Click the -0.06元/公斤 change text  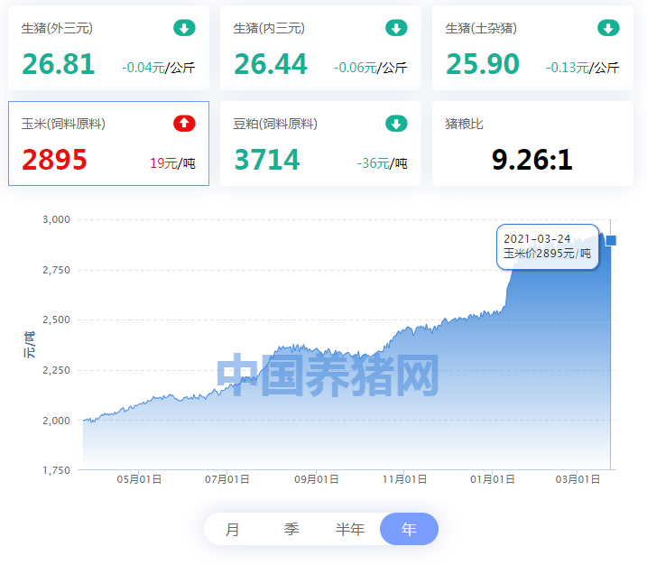click(371, 68)
